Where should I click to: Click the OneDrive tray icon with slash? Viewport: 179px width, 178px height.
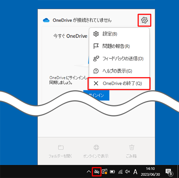tap(97, 172)
